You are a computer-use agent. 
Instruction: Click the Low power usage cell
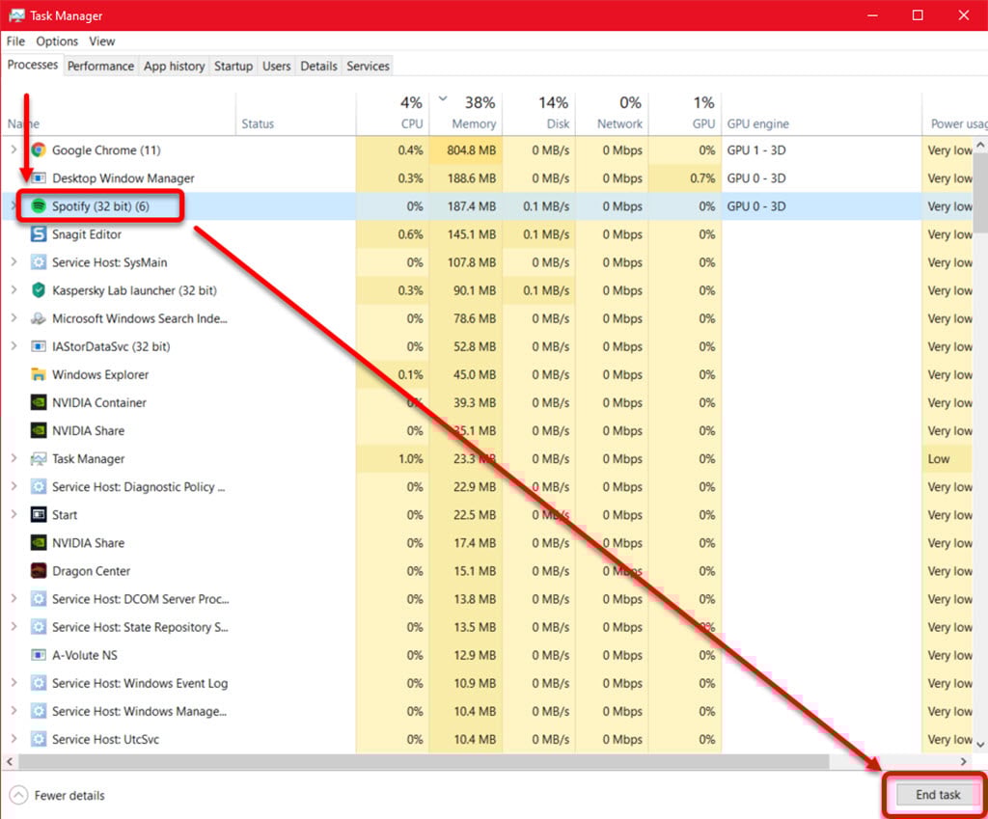tap(949, 458)
